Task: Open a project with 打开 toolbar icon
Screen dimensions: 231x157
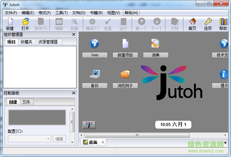Action: click(x=26, y=22)
